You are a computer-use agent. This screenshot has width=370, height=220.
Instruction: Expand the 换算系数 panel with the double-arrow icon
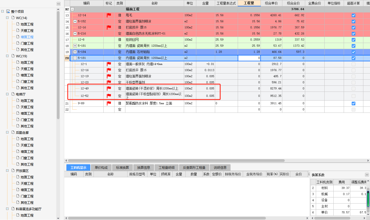[367, 175]
